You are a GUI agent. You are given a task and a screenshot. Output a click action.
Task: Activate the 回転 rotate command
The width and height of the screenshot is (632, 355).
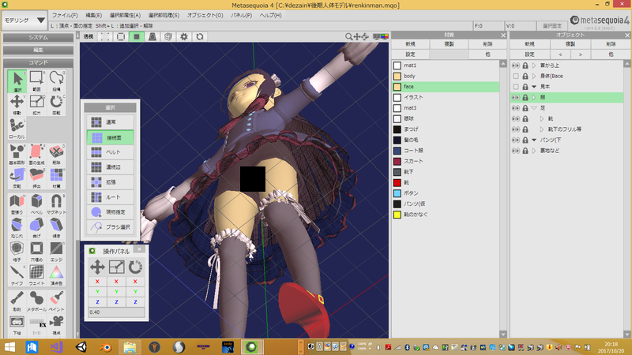56,105
